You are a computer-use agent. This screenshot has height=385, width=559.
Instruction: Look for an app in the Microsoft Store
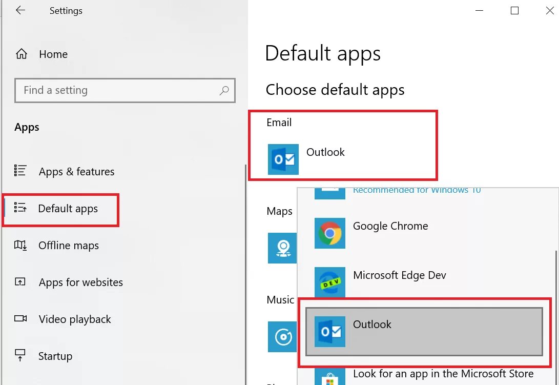(x=424, y=376)
